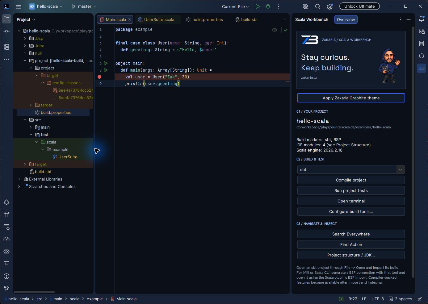Click Unlock Ultimate button
Viewport: 428px width, 304px height.
pyautogui.click(x=359, y=6)
